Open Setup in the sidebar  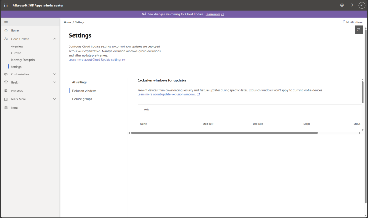coord(15,108)
